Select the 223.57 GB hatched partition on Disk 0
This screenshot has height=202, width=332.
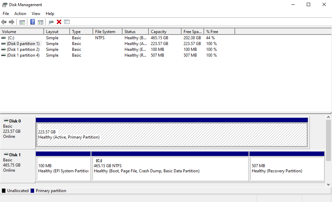pyautogui.click(x=172, y=135)
